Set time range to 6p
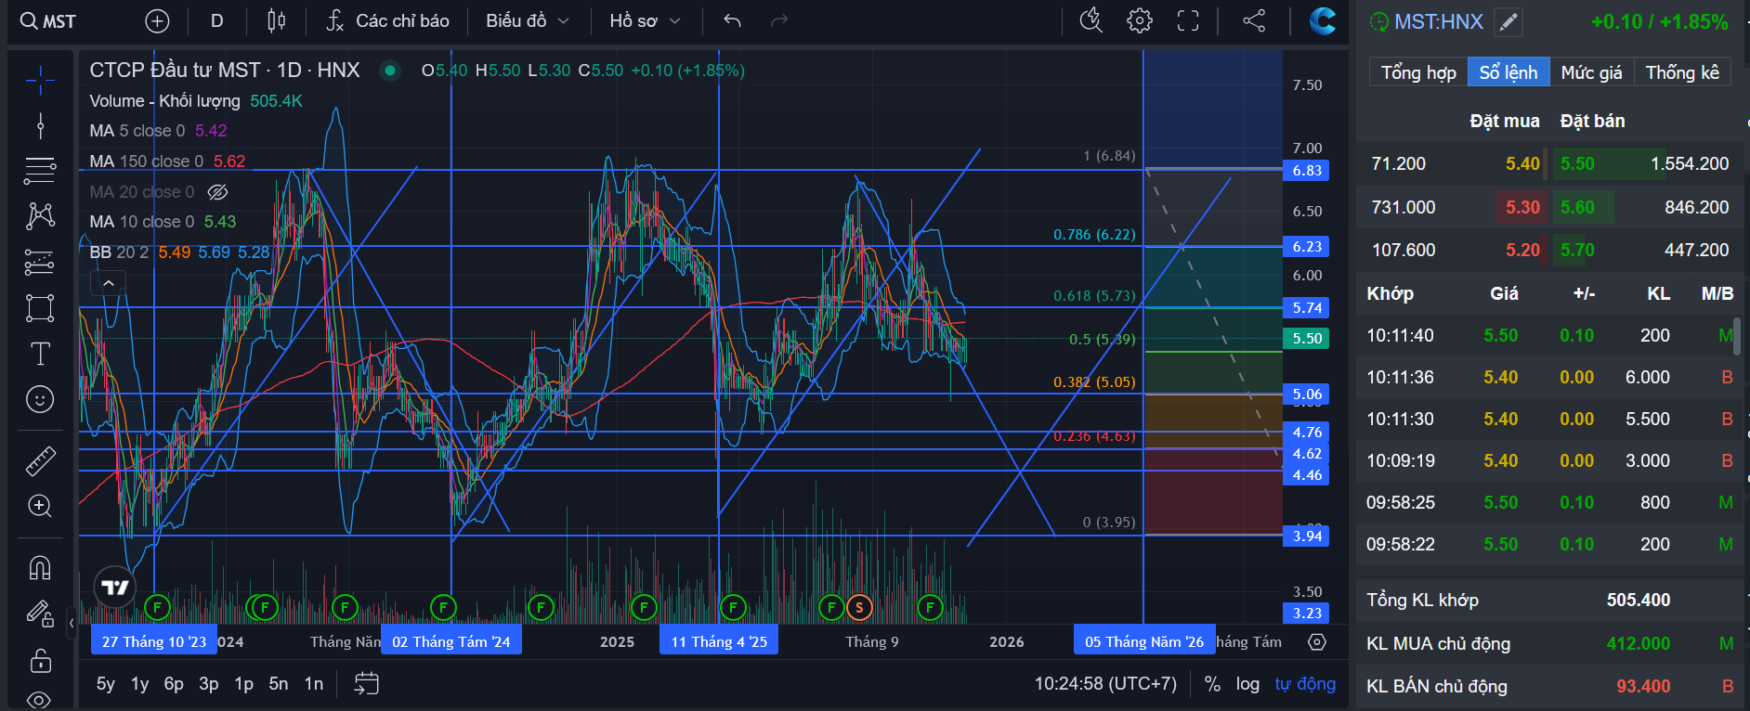1750x711 pixels. pos(174,684)
